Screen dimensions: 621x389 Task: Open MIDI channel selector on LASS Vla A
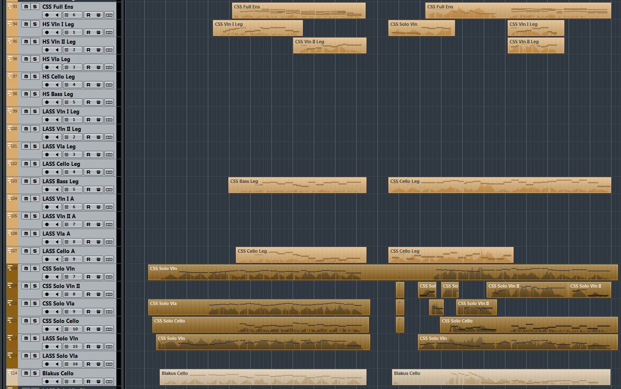click(72, 242)
